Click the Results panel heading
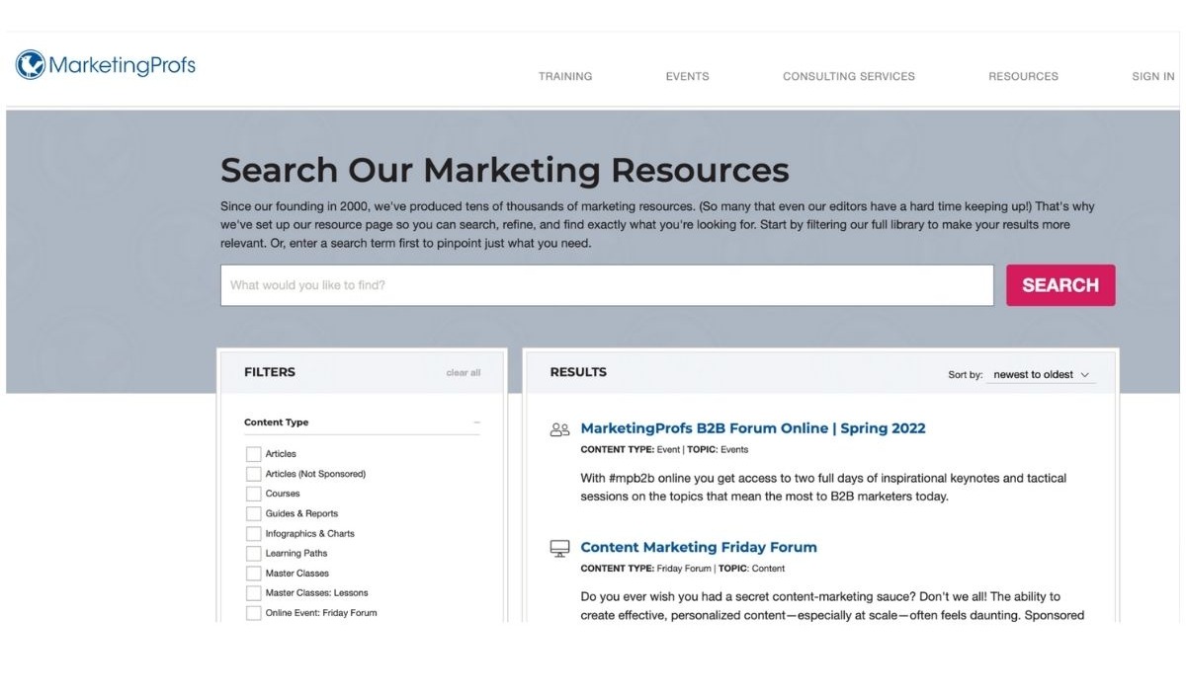1186x691 pixels. click(x=578, y=372)
